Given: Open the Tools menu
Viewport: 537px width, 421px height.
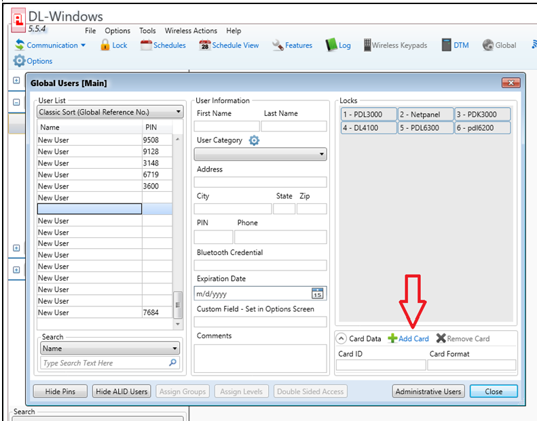Looking at the screenshot, I should (147, 31).
